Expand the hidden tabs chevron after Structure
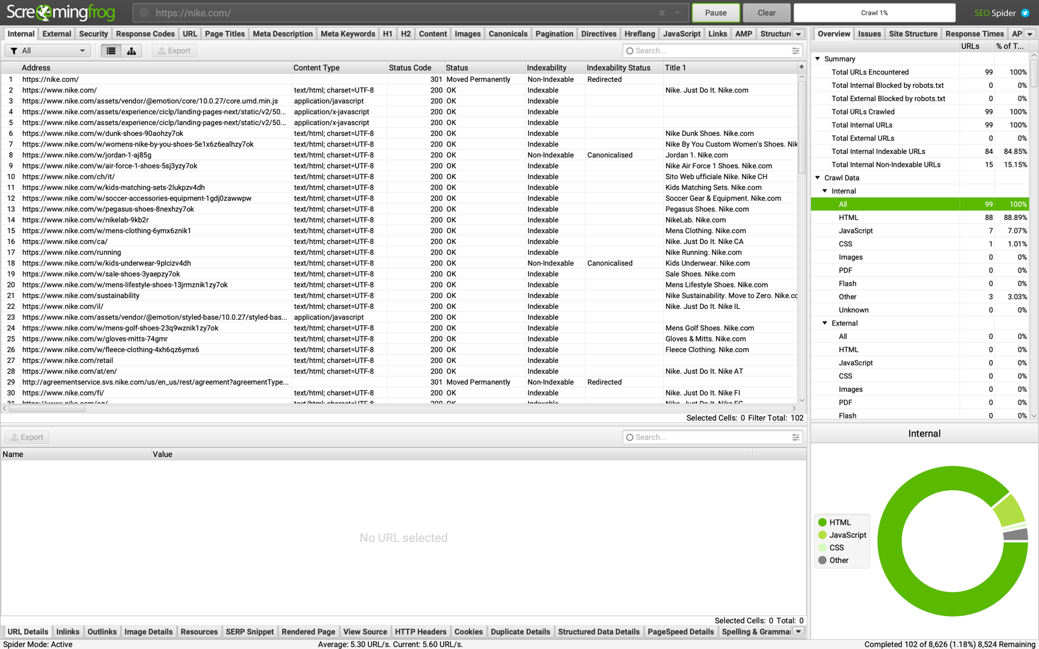This screenshot has height=649, width=1039. (x=798, y=34)
